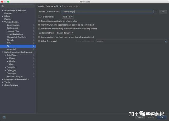Click the project-level icon on selected Git row
The width and height of the screenshot is (169, 121).
34,46
